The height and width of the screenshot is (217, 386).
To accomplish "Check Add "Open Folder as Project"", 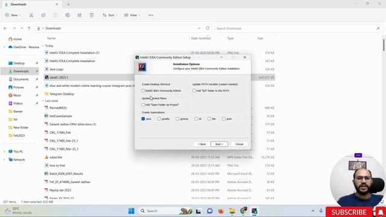I will pos(143,105).
